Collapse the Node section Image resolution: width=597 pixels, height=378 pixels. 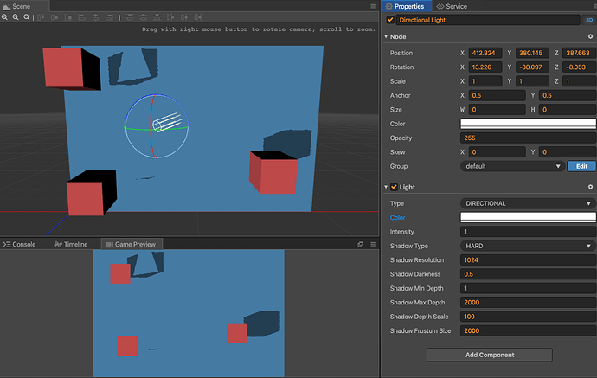(x=386, y=37)
